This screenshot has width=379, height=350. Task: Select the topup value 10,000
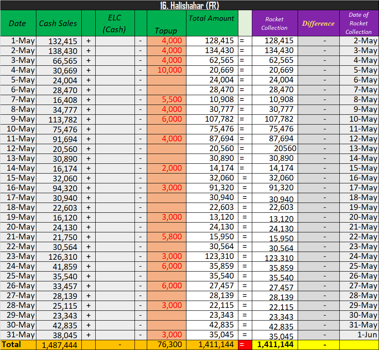click(x=166, y=71)
